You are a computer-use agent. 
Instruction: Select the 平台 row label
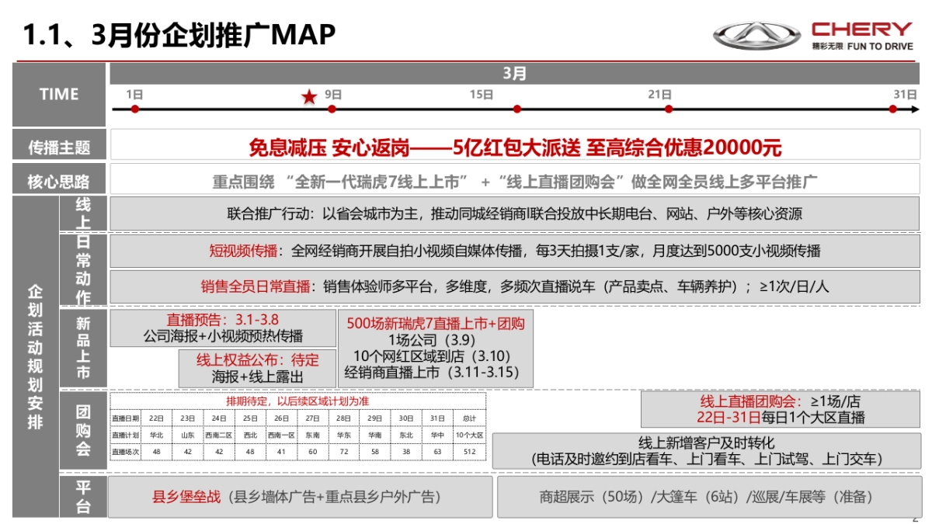85,497
